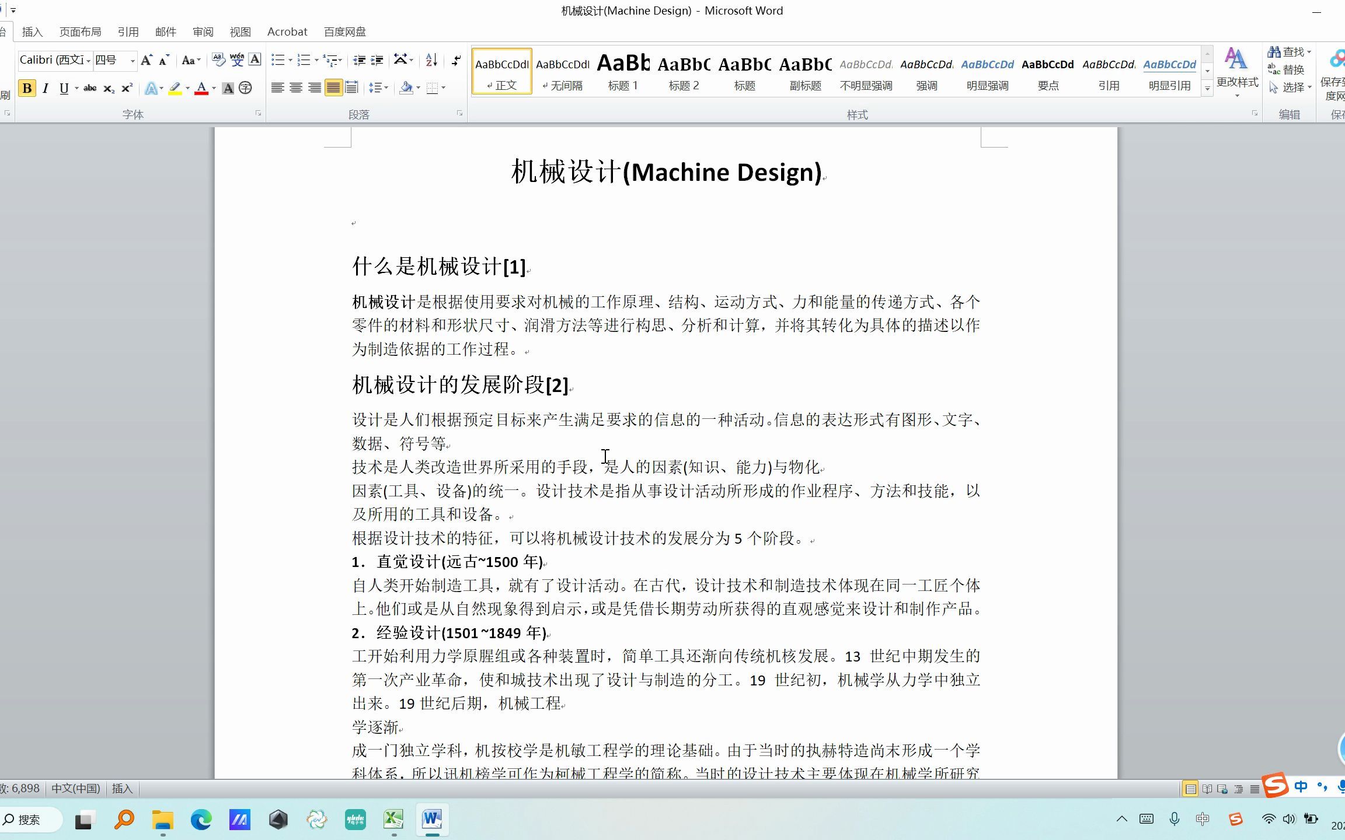Toggle underline formatting
The image size is (1345, 840).
click(x=63, y=88)
